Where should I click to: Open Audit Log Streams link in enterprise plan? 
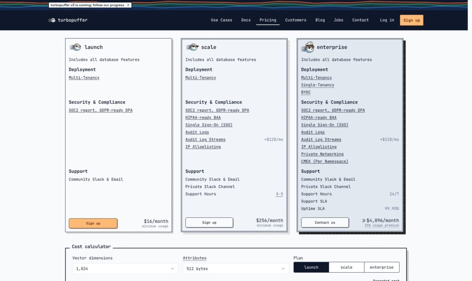point(321,140)
